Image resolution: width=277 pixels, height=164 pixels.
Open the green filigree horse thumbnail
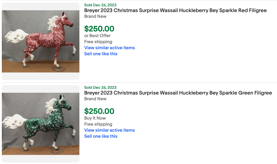[x=41, y=124]
